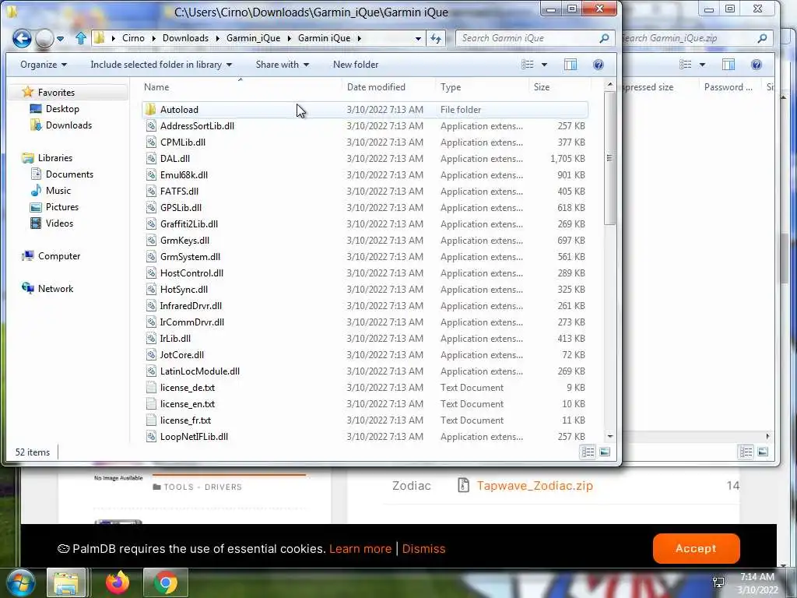
Task: Select Network in the navigation pane
Action: point(55,289)
